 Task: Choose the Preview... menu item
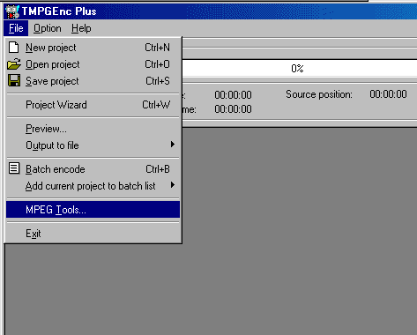coord(93,129)
